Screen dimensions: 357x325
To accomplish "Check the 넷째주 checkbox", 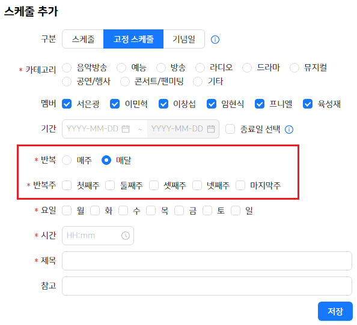I will coord(197,185).
